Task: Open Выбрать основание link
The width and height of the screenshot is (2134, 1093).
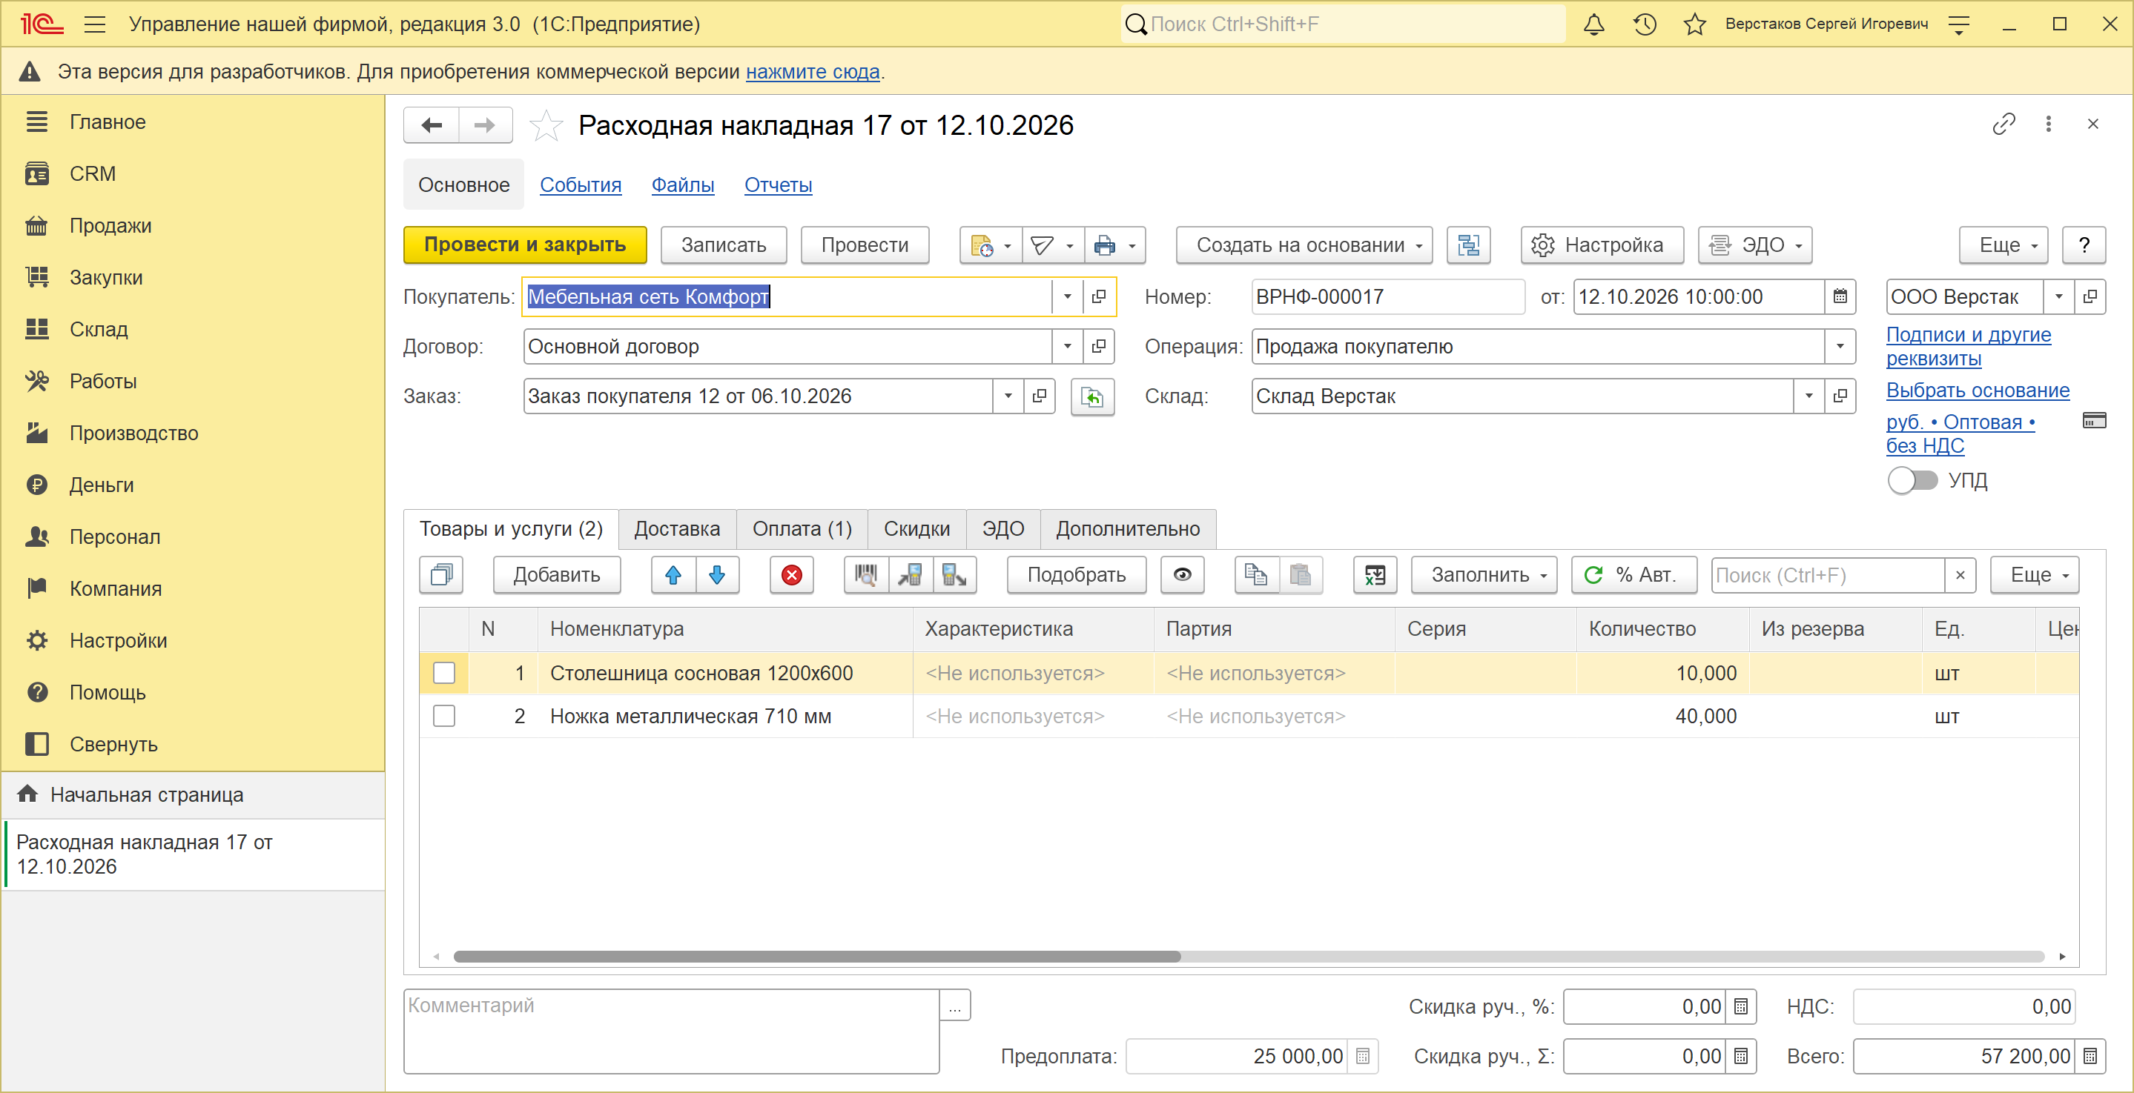Action: tap(1978, 390)
